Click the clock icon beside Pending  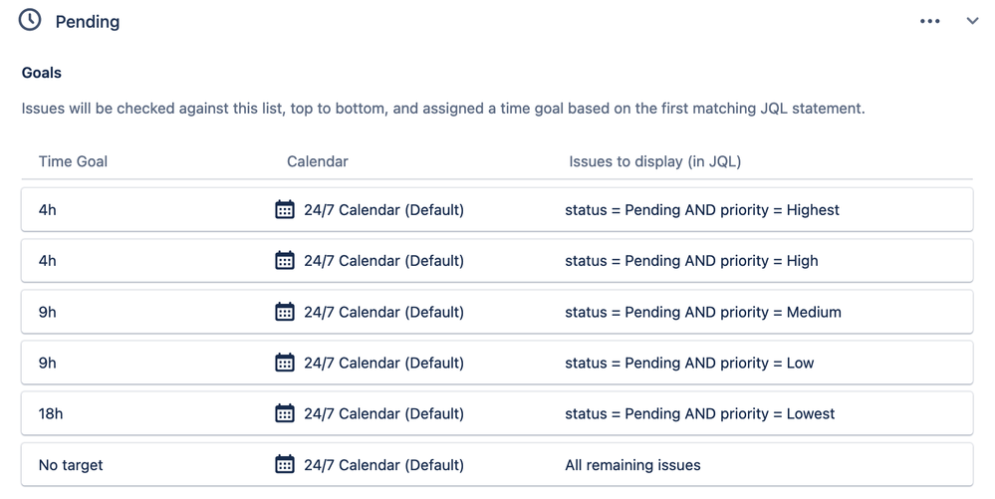tap(30, 20)
